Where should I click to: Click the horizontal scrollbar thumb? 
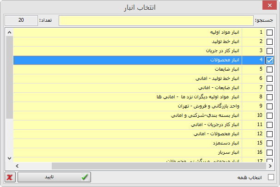[159, 166]
